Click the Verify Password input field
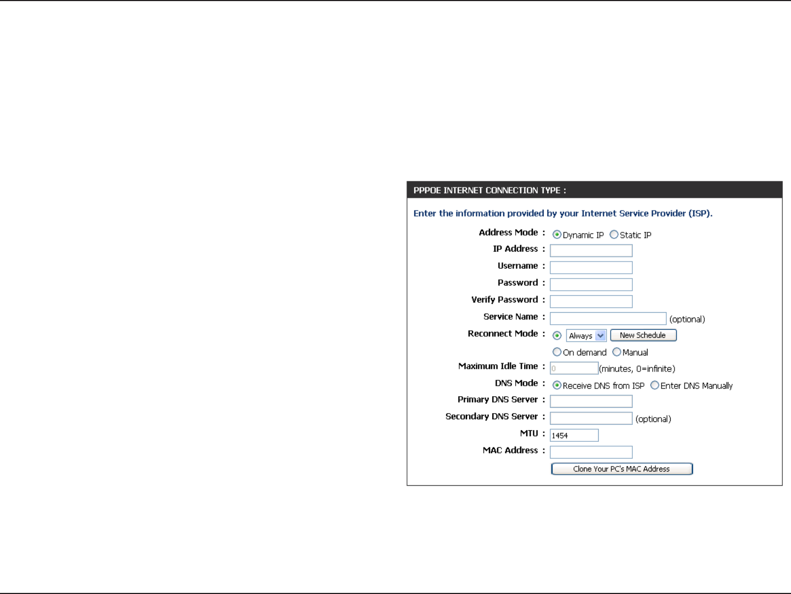The height and width of the screenshot is (594, 791). (591, 302)
